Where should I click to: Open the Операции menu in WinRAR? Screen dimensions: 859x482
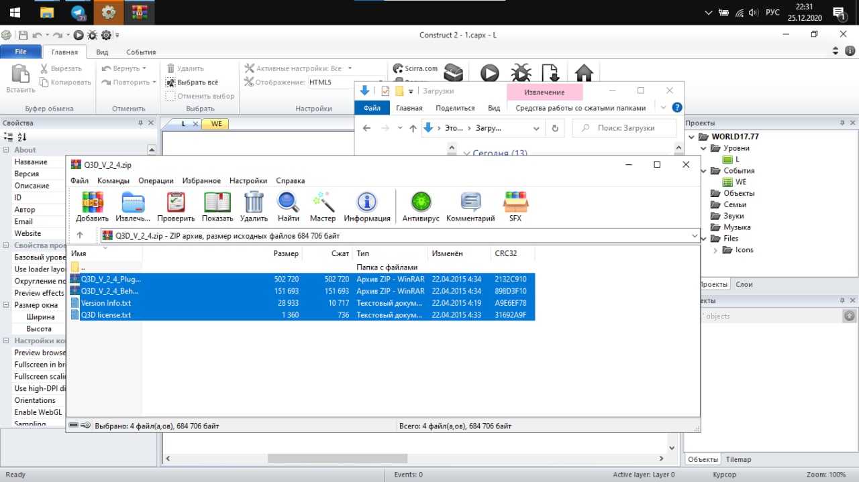click(x=156, y=180)
